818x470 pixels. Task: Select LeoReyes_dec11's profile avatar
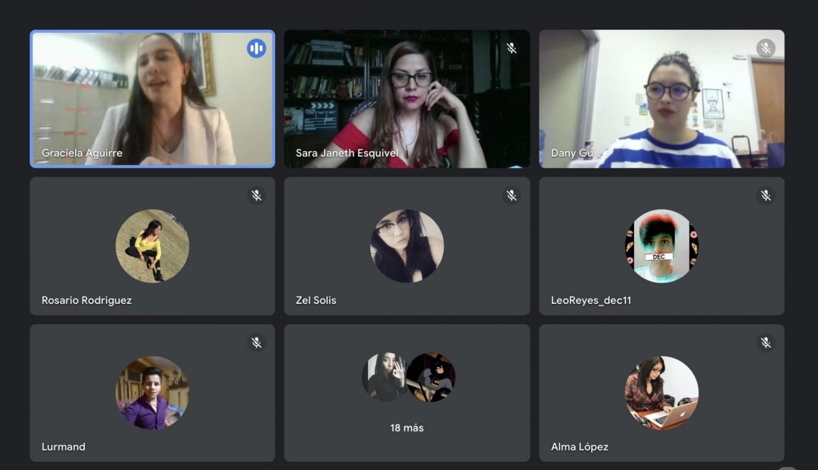coord(662,246)
